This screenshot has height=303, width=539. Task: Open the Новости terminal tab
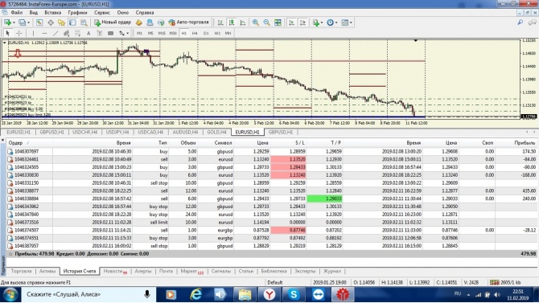(115, 271)
